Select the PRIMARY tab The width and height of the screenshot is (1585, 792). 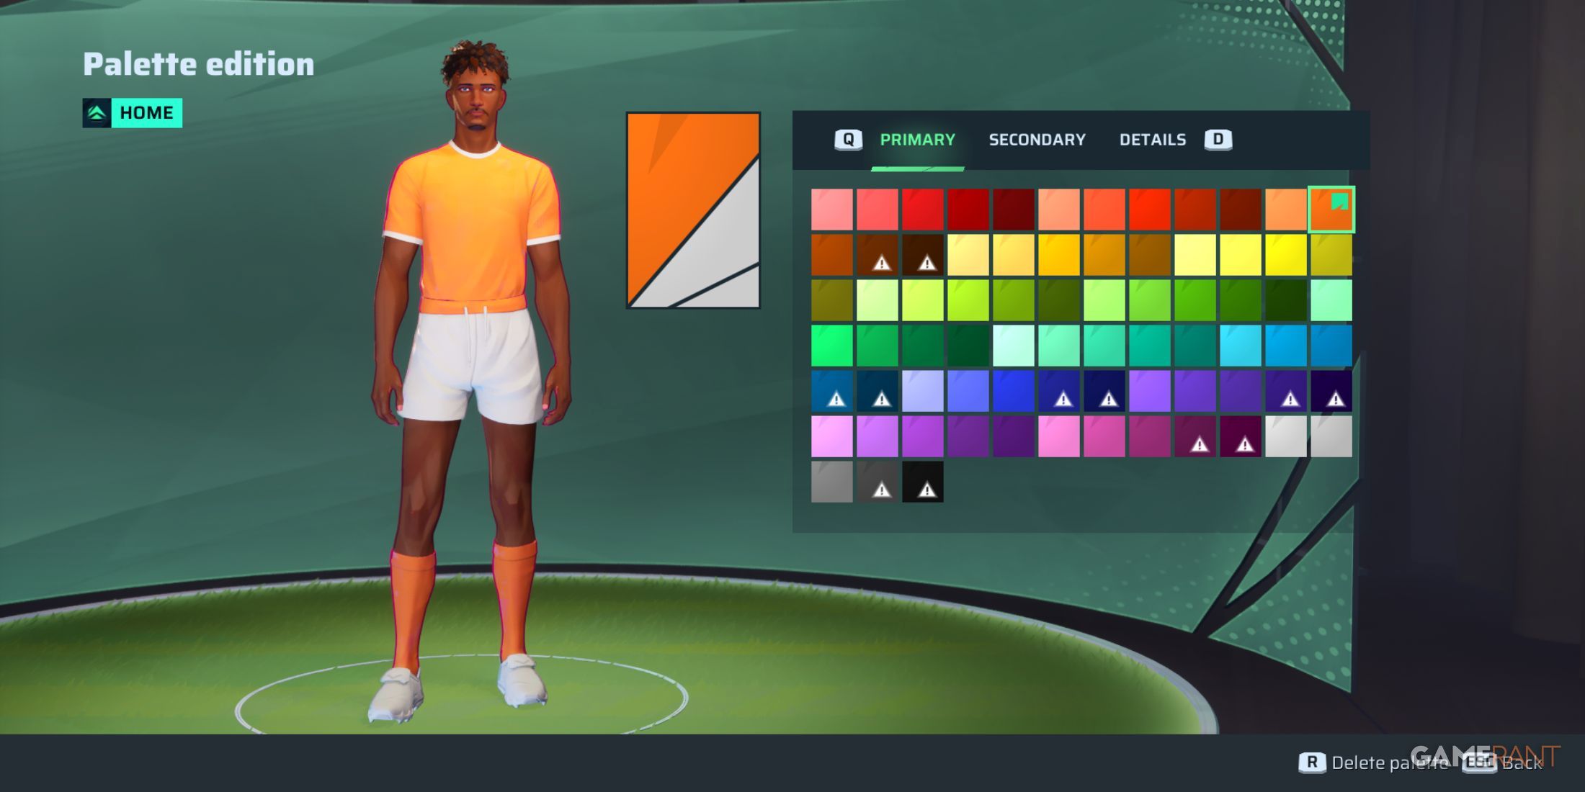coord(916,139)
